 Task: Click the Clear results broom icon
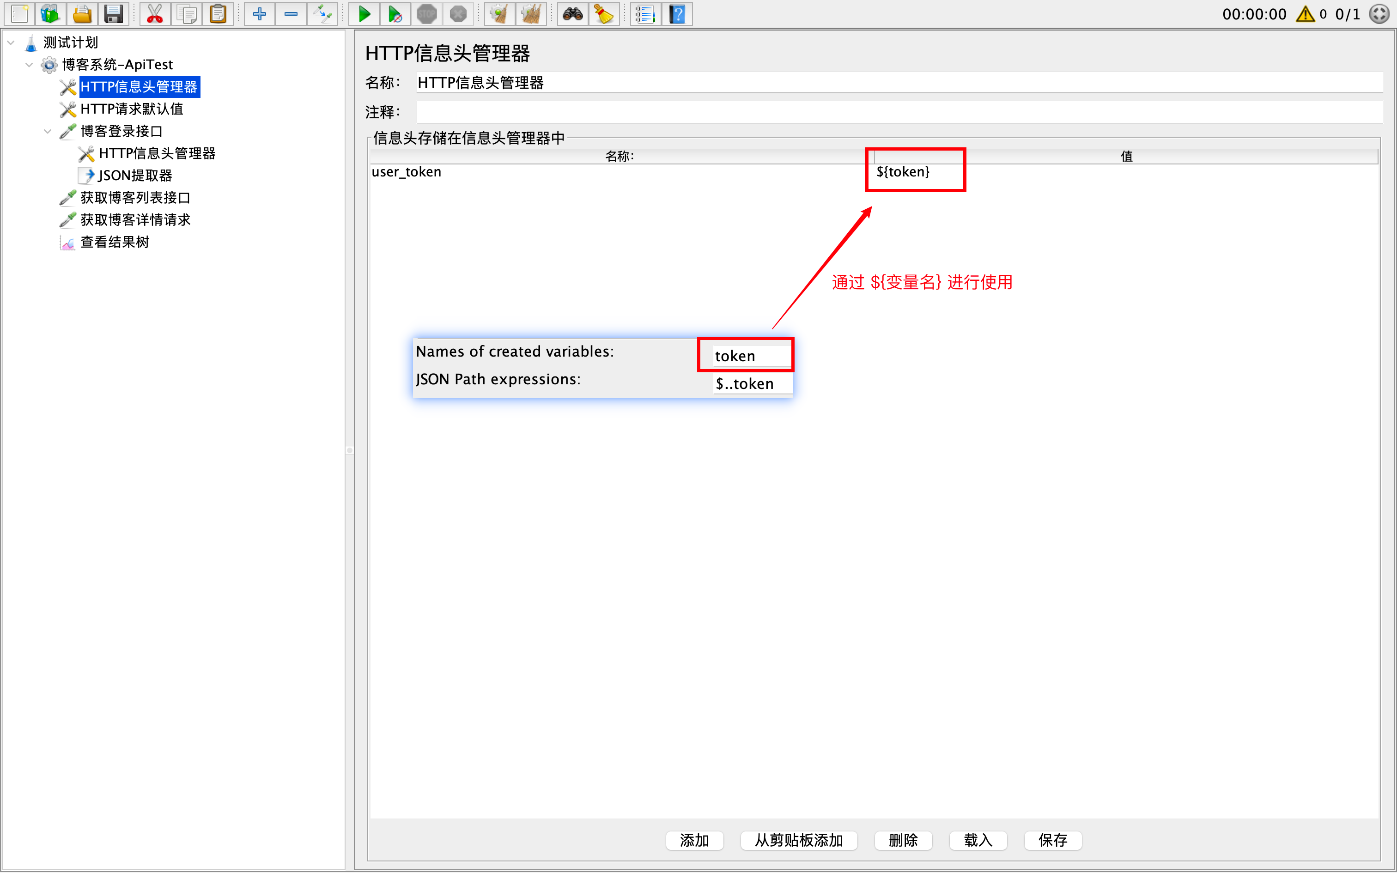(x=499, y=14)
